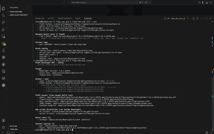Switch to the OUTPUT tab
The height and width of the screenshot is (134, 214).
point(51,18)
